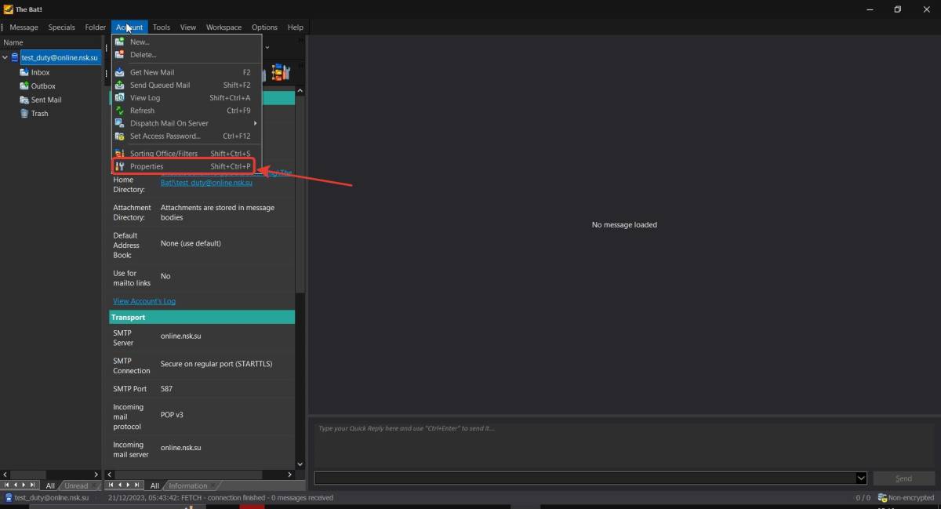The width and height of the screenshot is (941, 509).
Task: Switch to the Unread folder tab
Action: [76, 486]
